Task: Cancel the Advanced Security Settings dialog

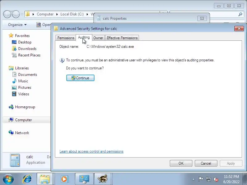Action: pos(206,163)
